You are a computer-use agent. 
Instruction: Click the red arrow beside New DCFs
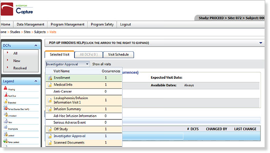coord(7,60)
